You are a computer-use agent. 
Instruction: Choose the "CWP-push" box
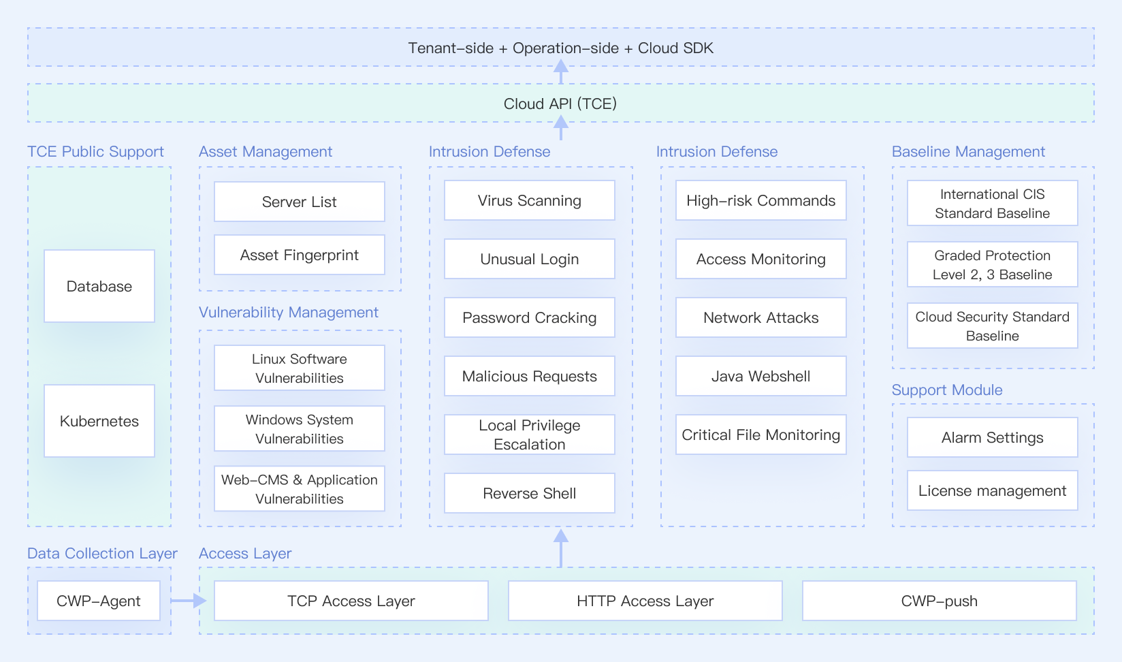point(940,601)
